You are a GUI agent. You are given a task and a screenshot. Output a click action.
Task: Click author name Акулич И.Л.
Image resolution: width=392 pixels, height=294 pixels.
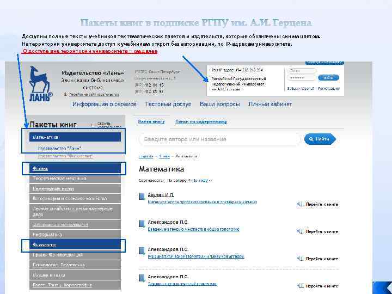coord(161,195)
